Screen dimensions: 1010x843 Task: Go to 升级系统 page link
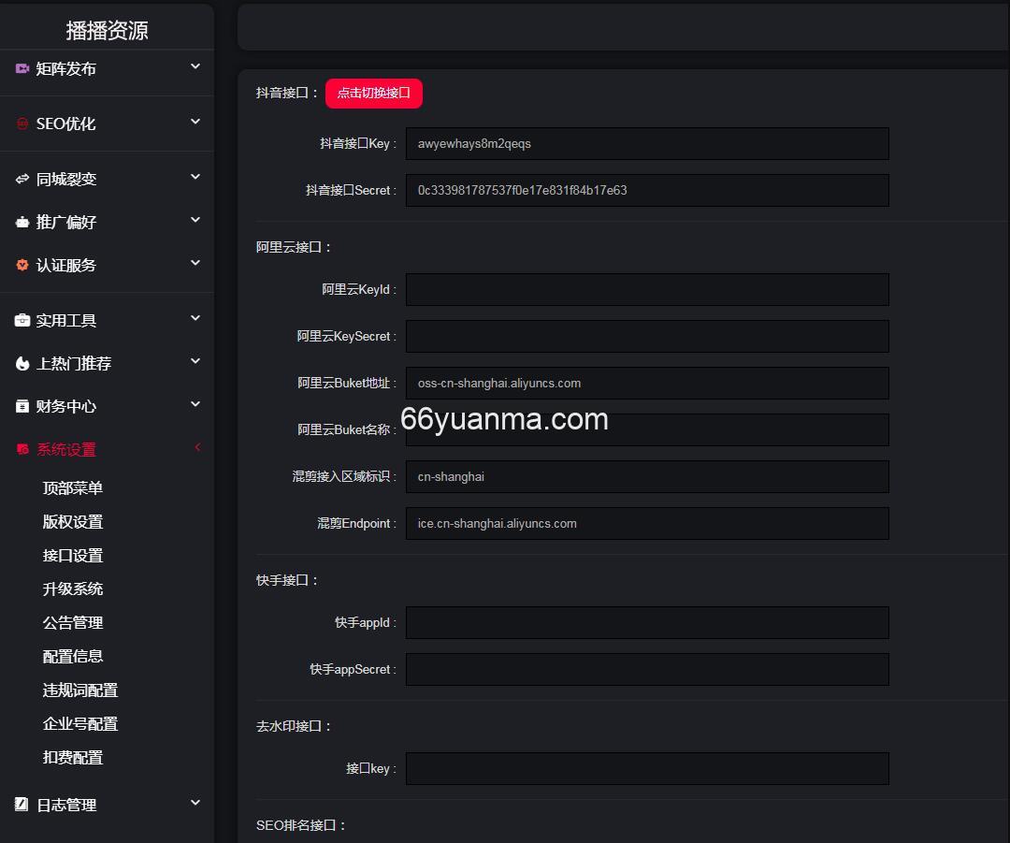[73, 589]
